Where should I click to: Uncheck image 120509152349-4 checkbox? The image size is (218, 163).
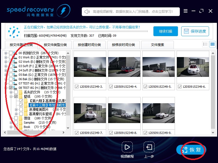pyautogui.click(x=111, y=87)
